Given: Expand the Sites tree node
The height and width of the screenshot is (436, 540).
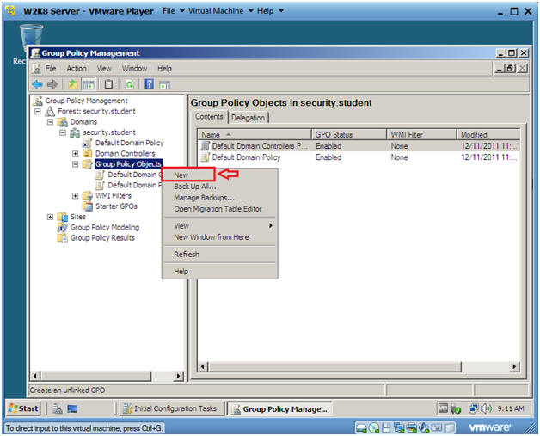Looking at the screenshot, I should coord(50,217).
